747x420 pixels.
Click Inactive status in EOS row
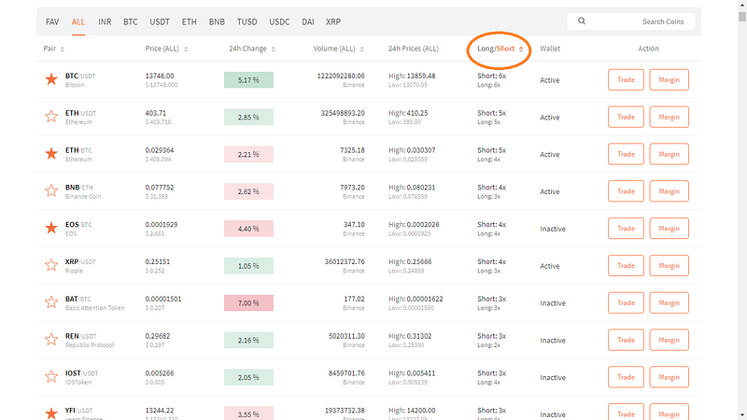(x=553, y=229)
